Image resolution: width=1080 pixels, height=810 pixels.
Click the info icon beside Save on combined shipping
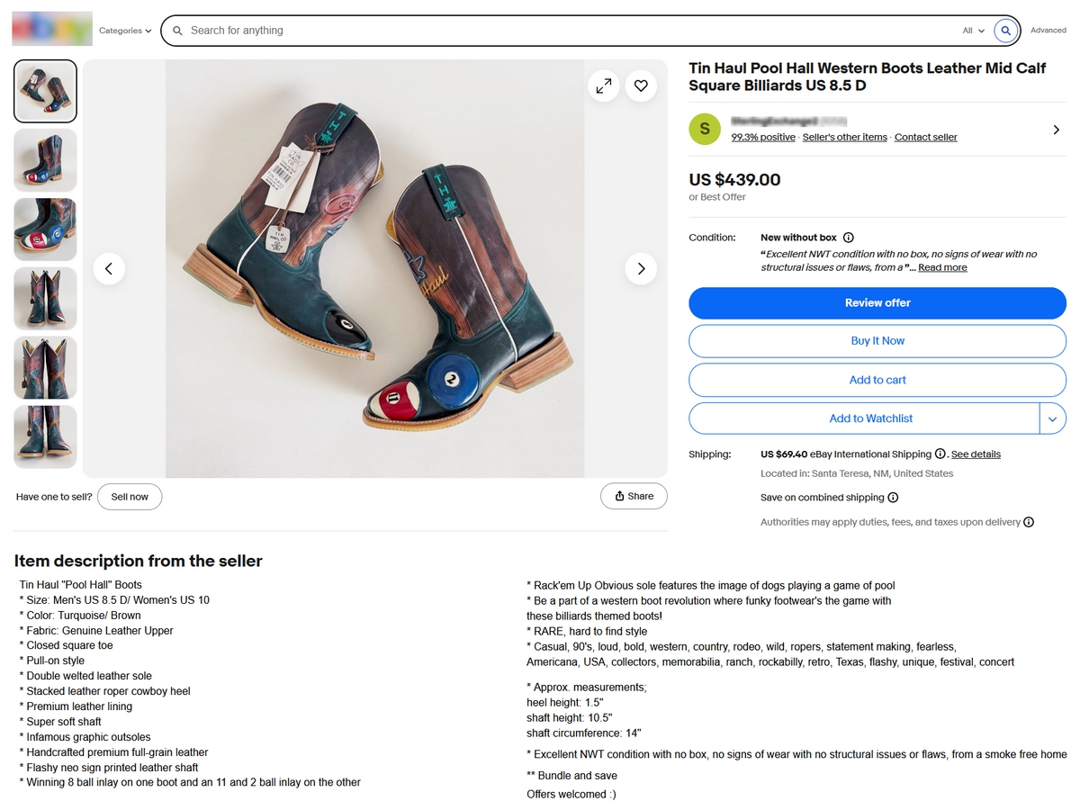(893, 498)
